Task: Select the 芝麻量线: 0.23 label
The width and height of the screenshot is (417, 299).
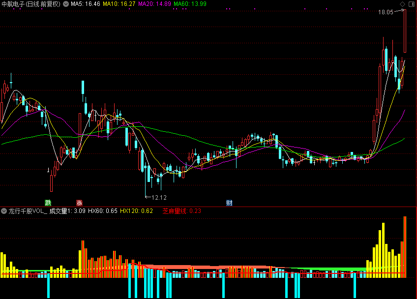Action: tap(181, 211)
